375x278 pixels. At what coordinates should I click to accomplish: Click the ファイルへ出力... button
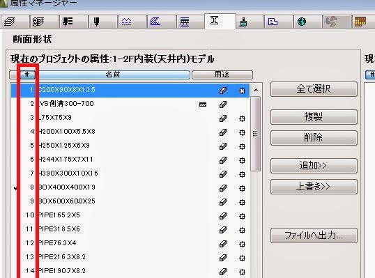[x=314, y=235]
